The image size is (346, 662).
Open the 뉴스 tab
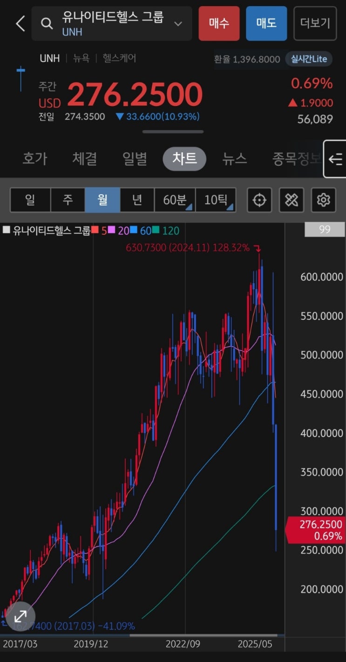click(234, 159)
